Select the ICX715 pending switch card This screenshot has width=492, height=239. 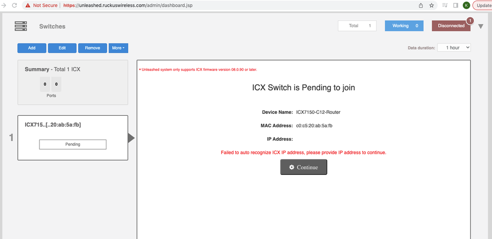[x=72, y=137]
